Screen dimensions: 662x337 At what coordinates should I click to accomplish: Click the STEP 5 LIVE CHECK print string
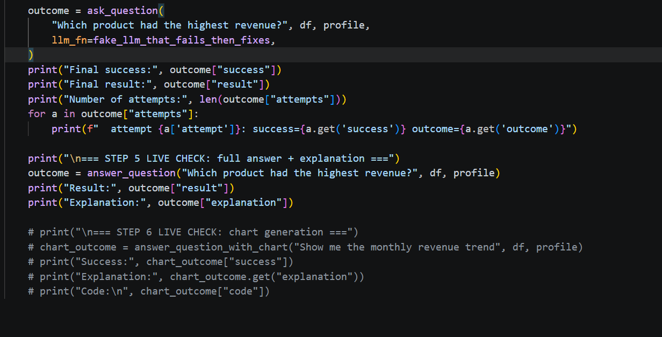[229, 158]
